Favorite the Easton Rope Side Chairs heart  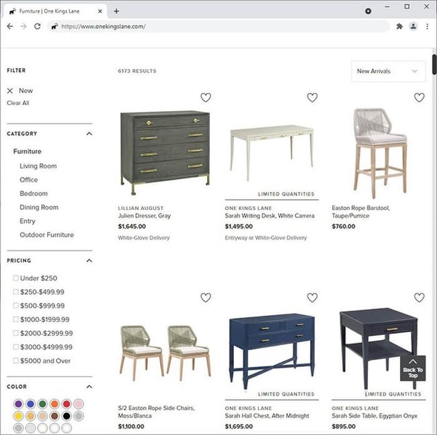point(206,298)
